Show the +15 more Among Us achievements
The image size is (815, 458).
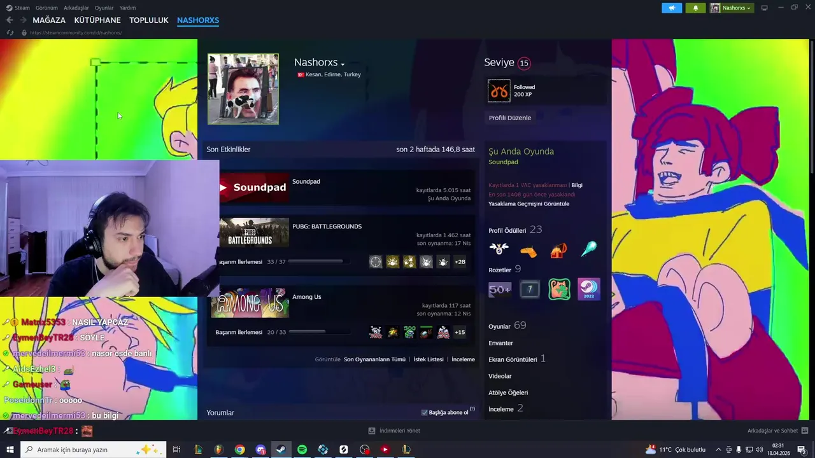460,332
